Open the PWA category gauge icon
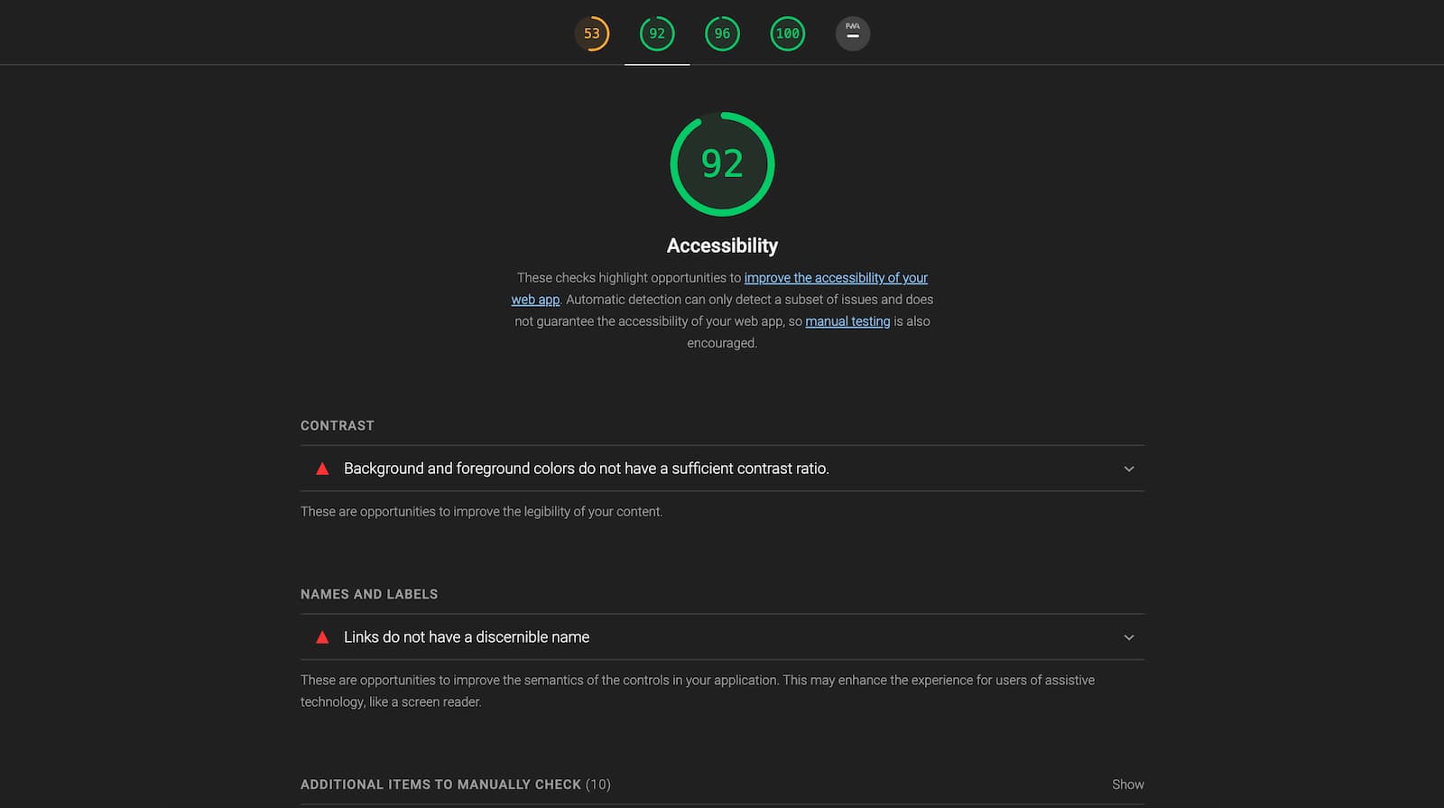This screenshot has height=808, width=1444. (x=853, y=33)
